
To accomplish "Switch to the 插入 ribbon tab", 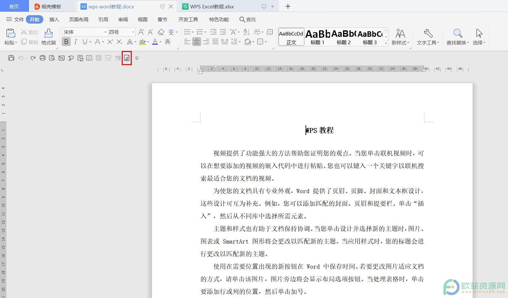I will click(x=54, y=19).
